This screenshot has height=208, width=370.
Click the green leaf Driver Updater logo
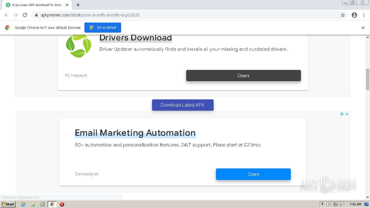[79, 46]
